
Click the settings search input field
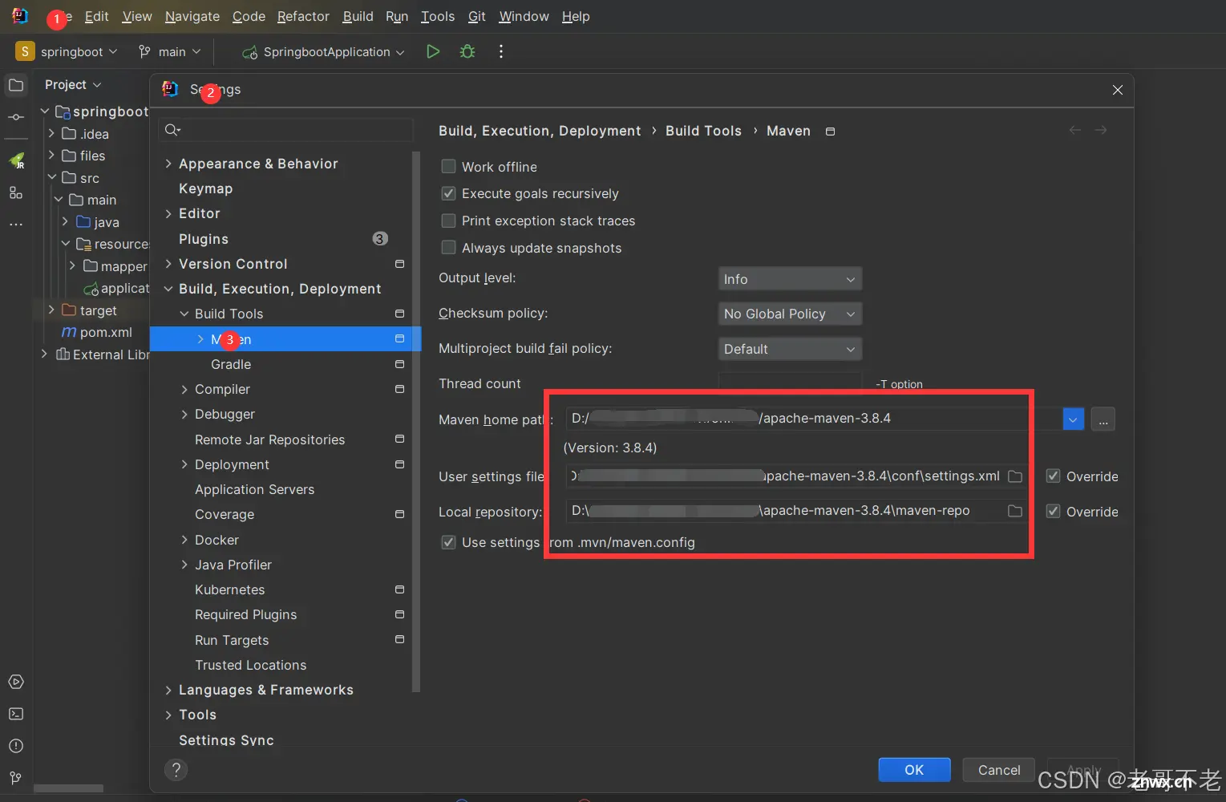[286, 130]
